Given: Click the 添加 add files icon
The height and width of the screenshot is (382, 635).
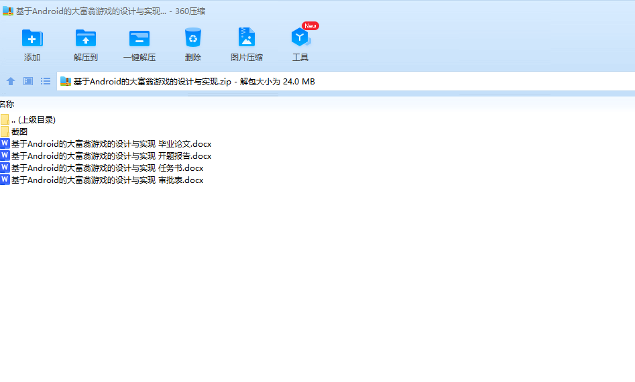Looking at the screenshot, I should tap(32, 38).
